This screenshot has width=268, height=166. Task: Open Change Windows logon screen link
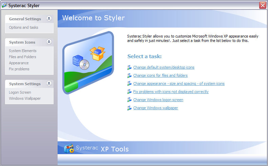158,100
